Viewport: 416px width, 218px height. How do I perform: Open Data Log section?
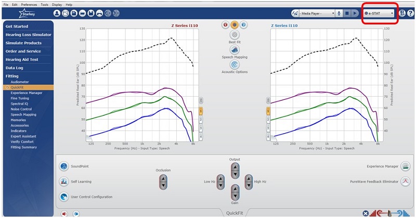coord(15,68)
